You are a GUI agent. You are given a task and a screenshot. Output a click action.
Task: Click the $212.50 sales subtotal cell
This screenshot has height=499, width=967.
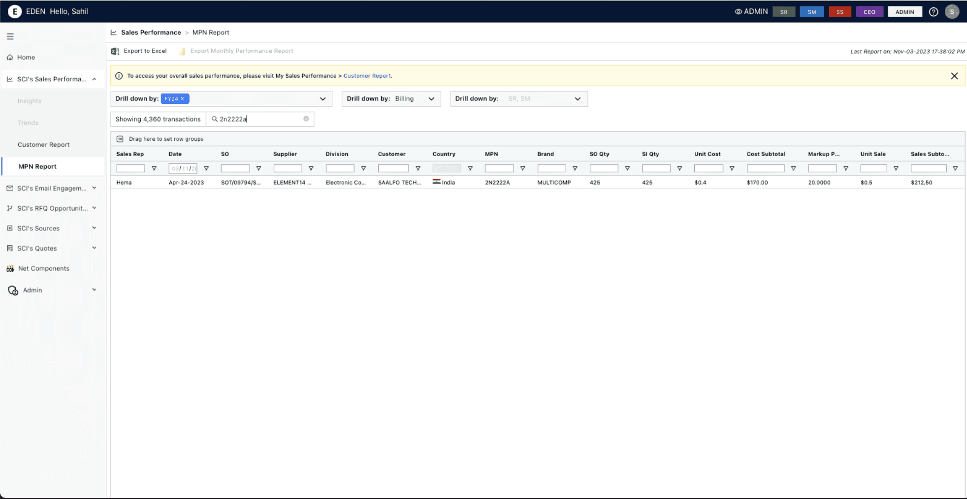point(921,183)
